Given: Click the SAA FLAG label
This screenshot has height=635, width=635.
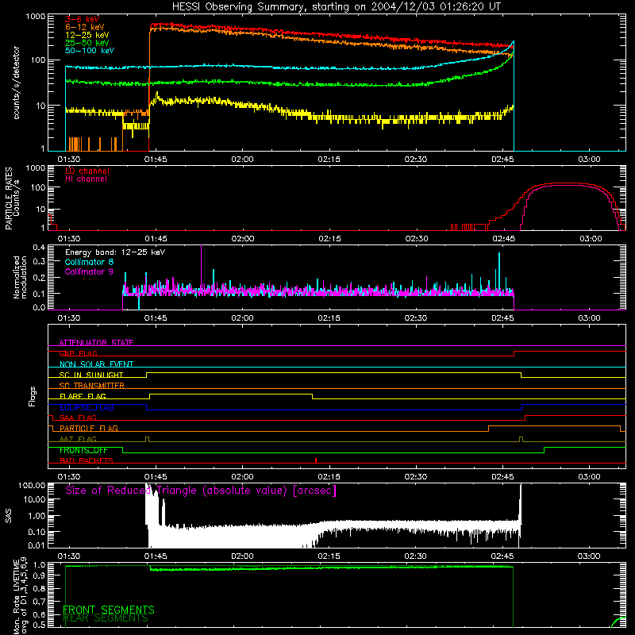Looking at the screenshot, I should 78,418.
